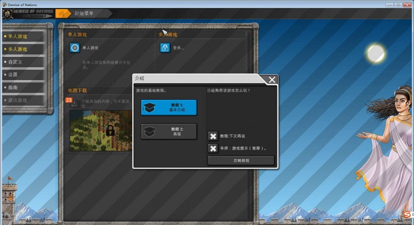Start 教程 1: 基本介绍 tutorial
This screenshot has height=225, width=414.
[169, 107]
